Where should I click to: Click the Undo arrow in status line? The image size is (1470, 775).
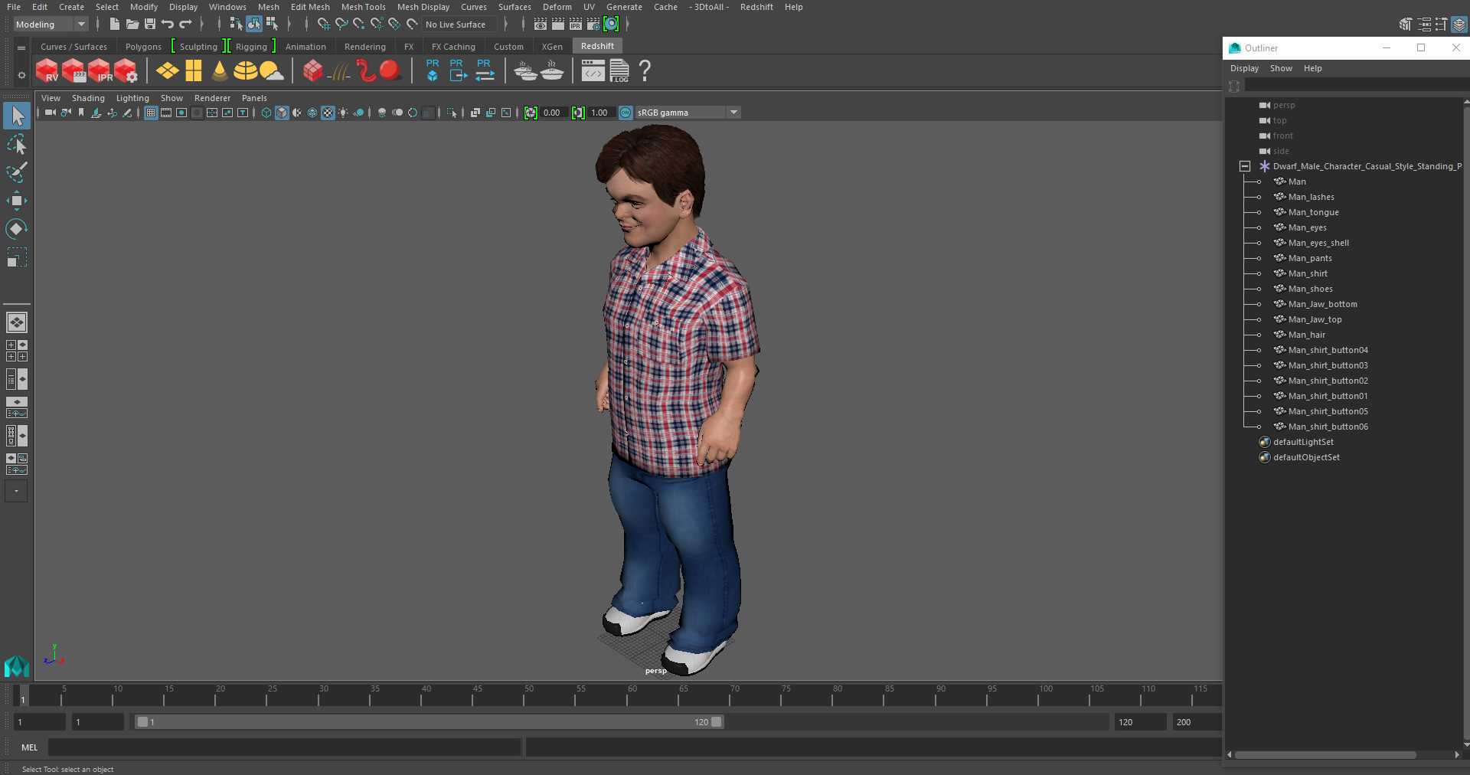pyautogui.click(x=168, y=25)
